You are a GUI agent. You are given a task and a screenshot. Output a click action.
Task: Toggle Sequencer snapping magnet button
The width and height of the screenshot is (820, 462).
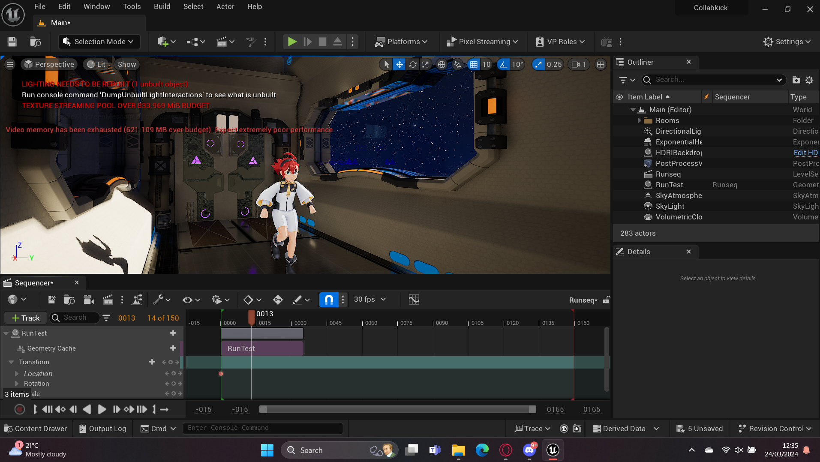[329, 299]
